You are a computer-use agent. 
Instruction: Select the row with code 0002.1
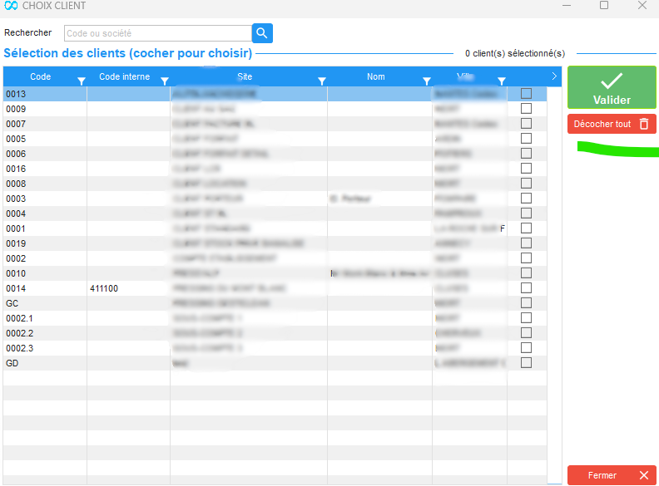tap(44, 318)
